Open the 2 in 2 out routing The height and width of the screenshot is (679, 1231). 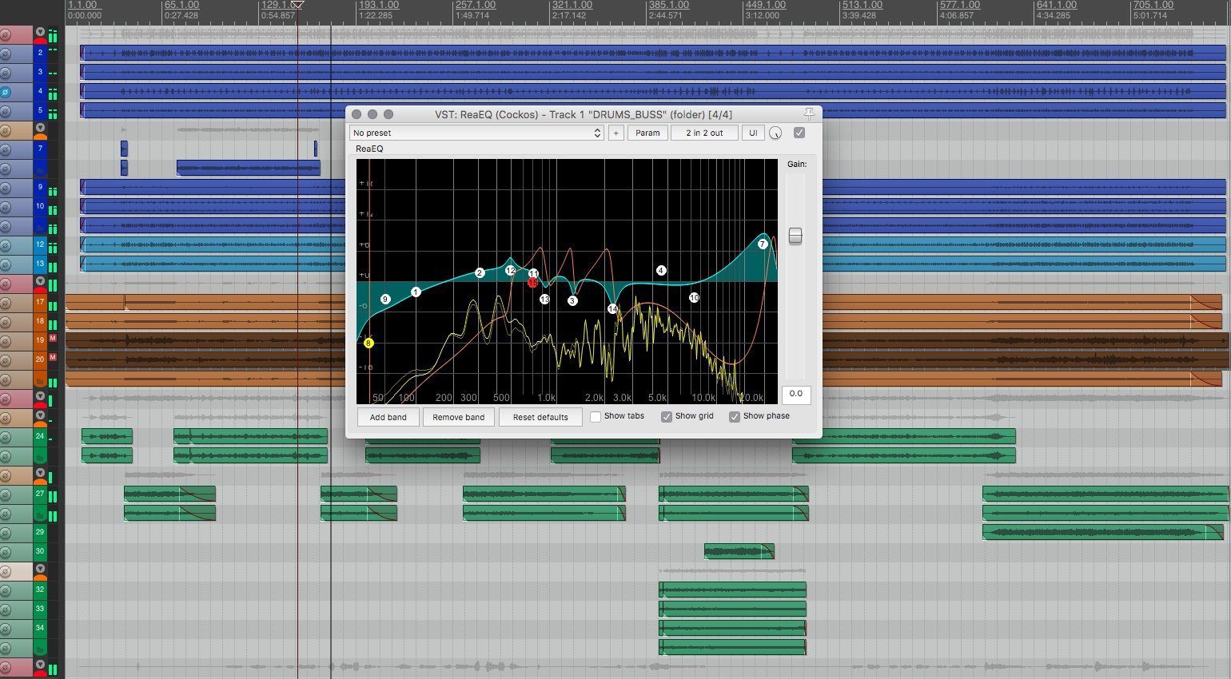(x=704, y=133)
